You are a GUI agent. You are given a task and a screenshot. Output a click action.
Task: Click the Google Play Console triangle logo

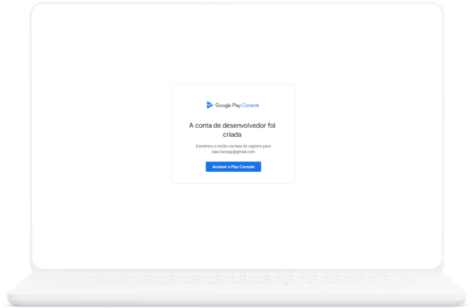(210, 105)
